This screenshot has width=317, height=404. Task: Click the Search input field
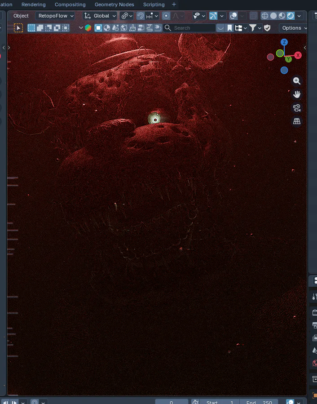(189, 28)
